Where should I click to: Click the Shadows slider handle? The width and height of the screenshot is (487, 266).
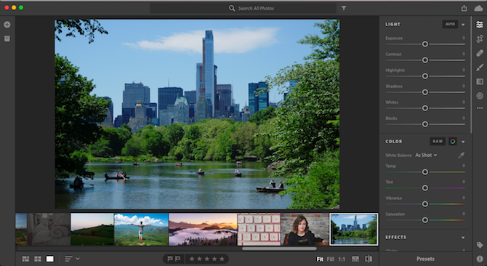(425, 92)
